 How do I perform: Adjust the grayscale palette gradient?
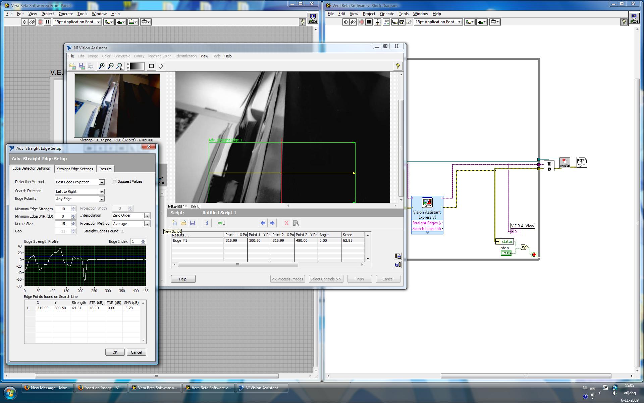click(137, 66)
